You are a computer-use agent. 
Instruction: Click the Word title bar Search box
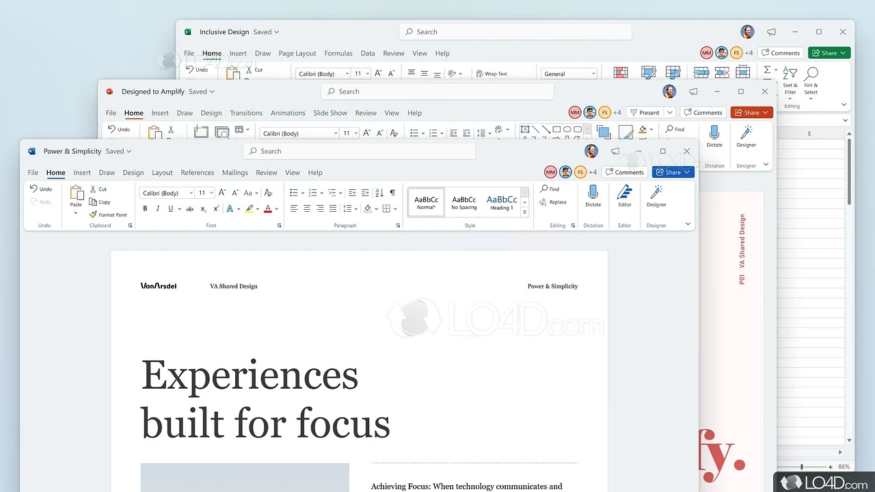pyautogui.click(x=359, y=151)
